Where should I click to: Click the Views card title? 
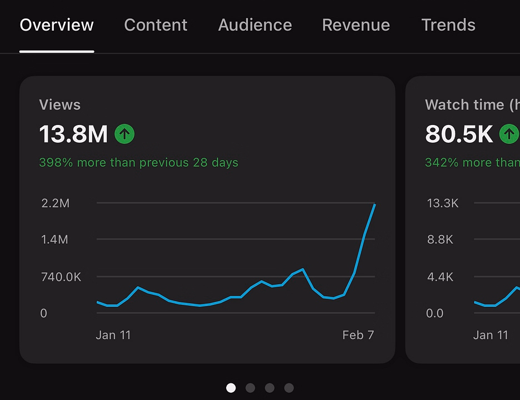[x=59, y=105]
